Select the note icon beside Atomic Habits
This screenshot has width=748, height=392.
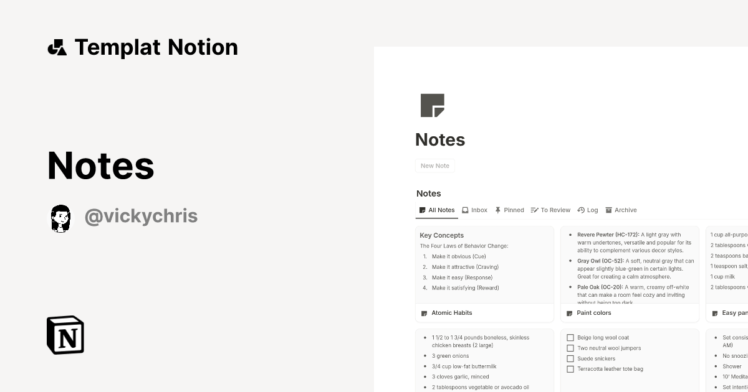click(x=423, y=312)
